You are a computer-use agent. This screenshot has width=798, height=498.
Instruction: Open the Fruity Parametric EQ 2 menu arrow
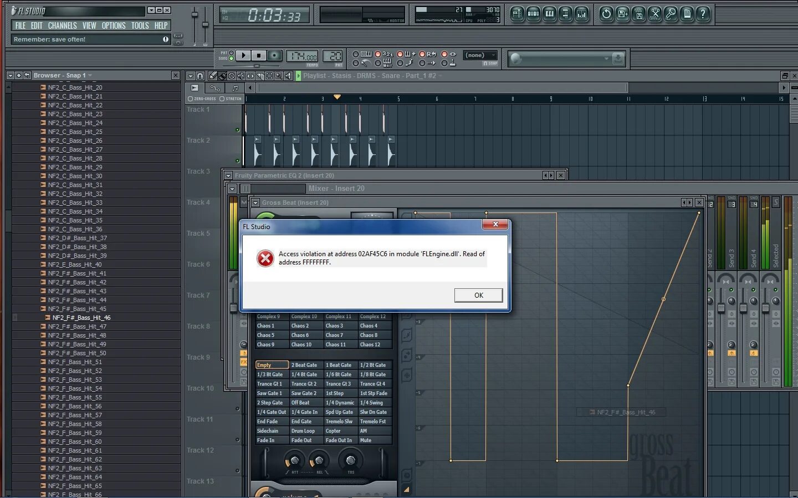point(228,175)
